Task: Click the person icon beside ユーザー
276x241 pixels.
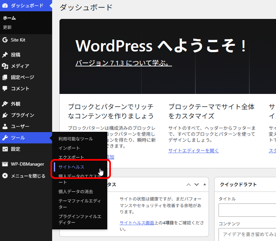Action: (x=5, y=126)
